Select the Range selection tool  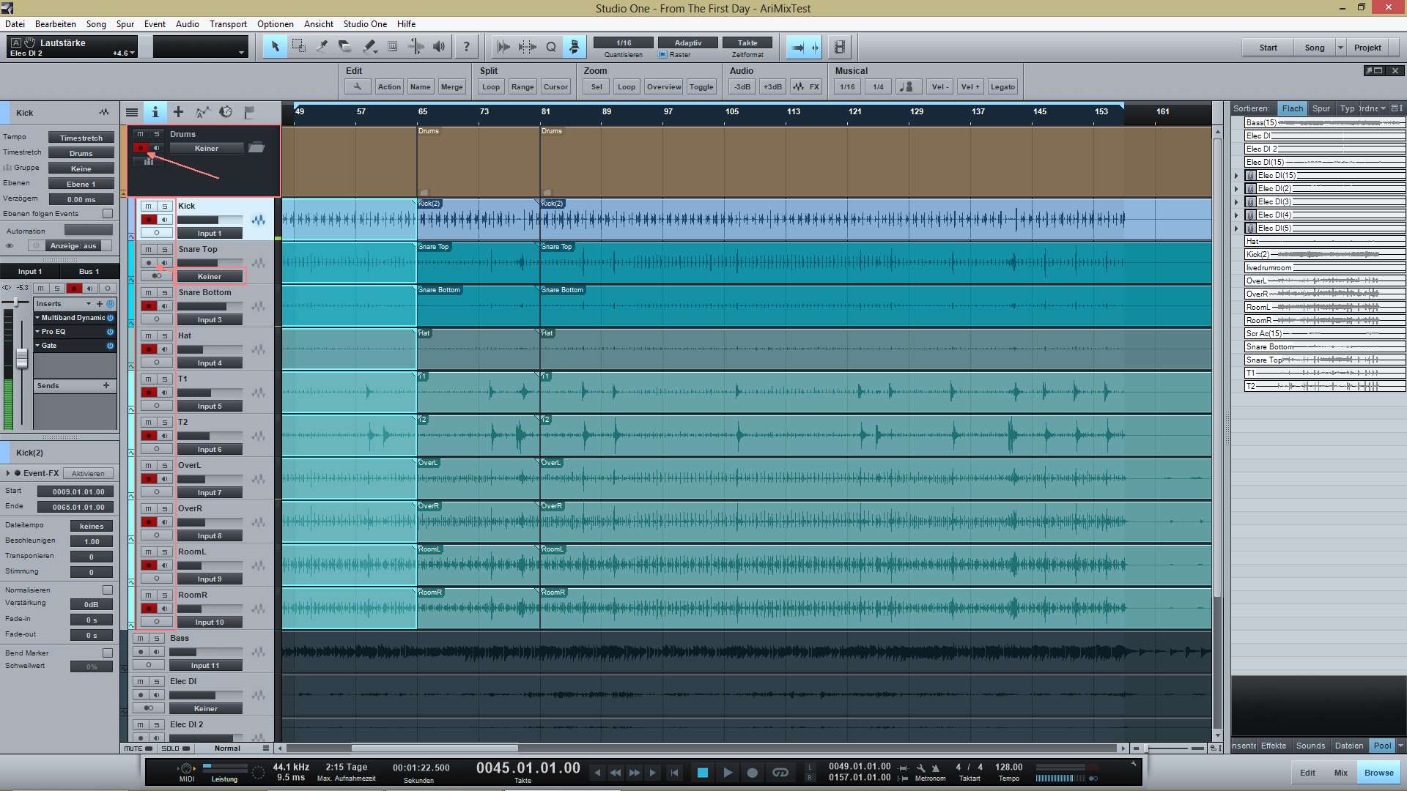point(298,47)
